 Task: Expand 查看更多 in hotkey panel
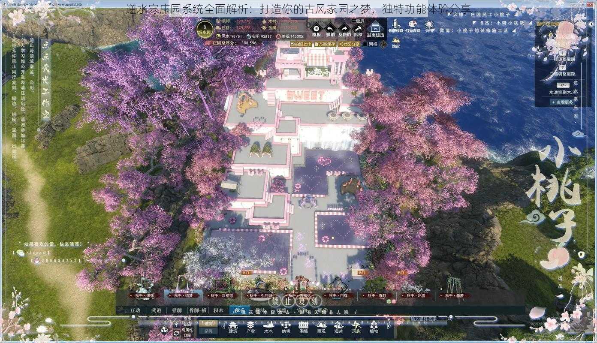pos(562,102)
